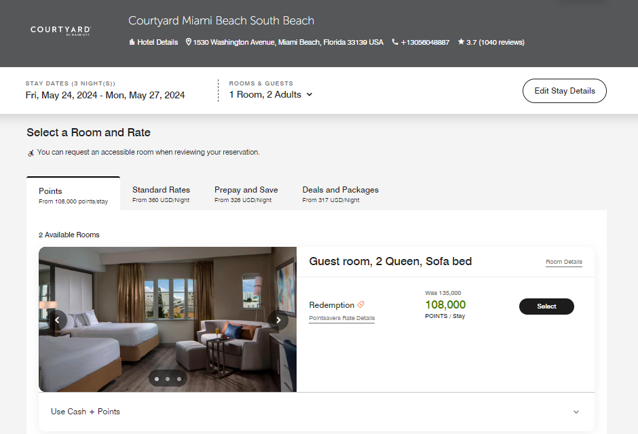
Task: Select the 2 Queen Sofa bed room
Action: click(546, 306)
